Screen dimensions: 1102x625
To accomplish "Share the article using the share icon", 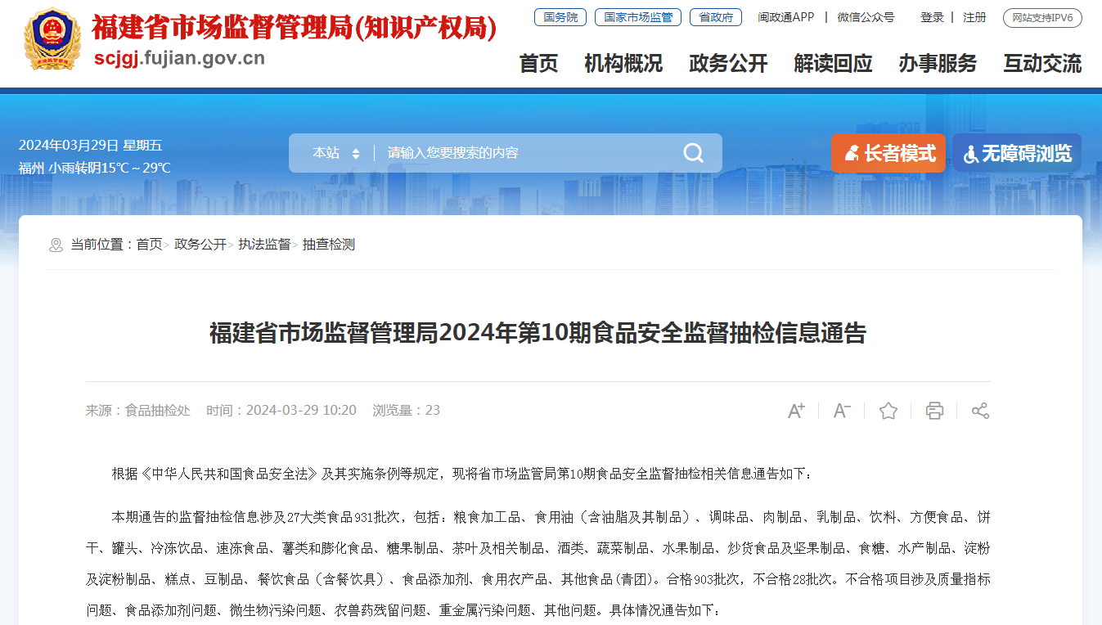I will point(980,410).
